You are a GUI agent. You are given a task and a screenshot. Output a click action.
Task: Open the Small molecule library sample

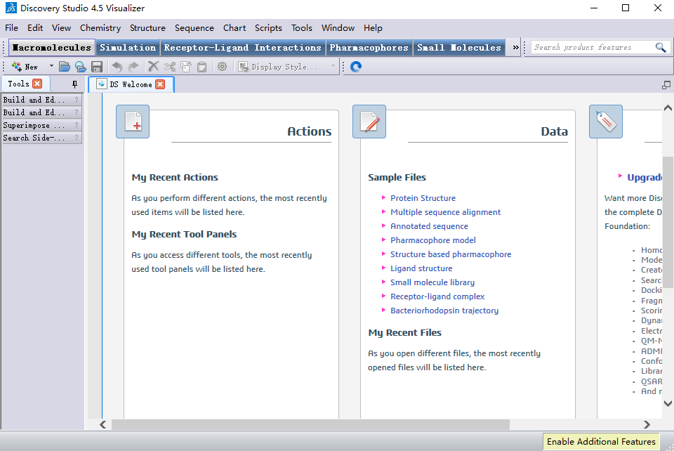click(x=432, y=282)
